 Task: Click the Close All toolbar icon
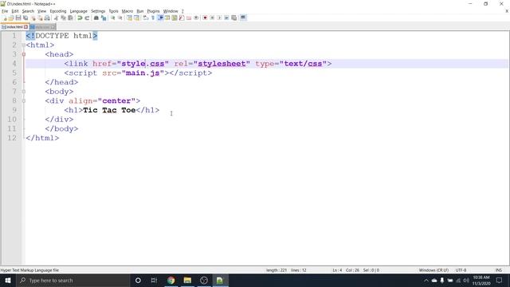(x=40, y=18)
